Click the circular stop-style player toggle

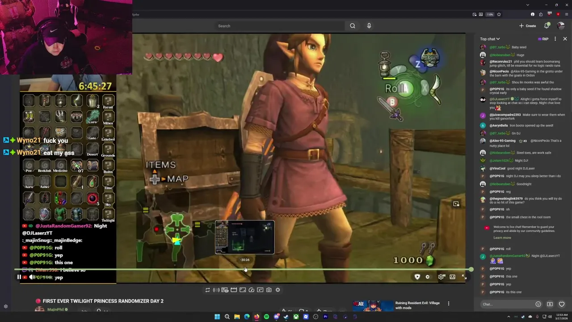tap(428, 277)
